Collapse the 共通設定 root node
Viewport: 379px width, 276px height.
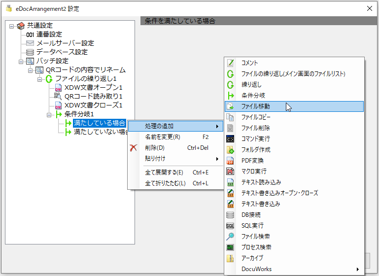click(11, 26)
